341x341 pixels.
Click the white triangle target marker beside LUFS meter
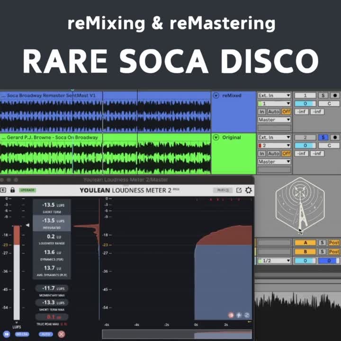click(27, 225)
